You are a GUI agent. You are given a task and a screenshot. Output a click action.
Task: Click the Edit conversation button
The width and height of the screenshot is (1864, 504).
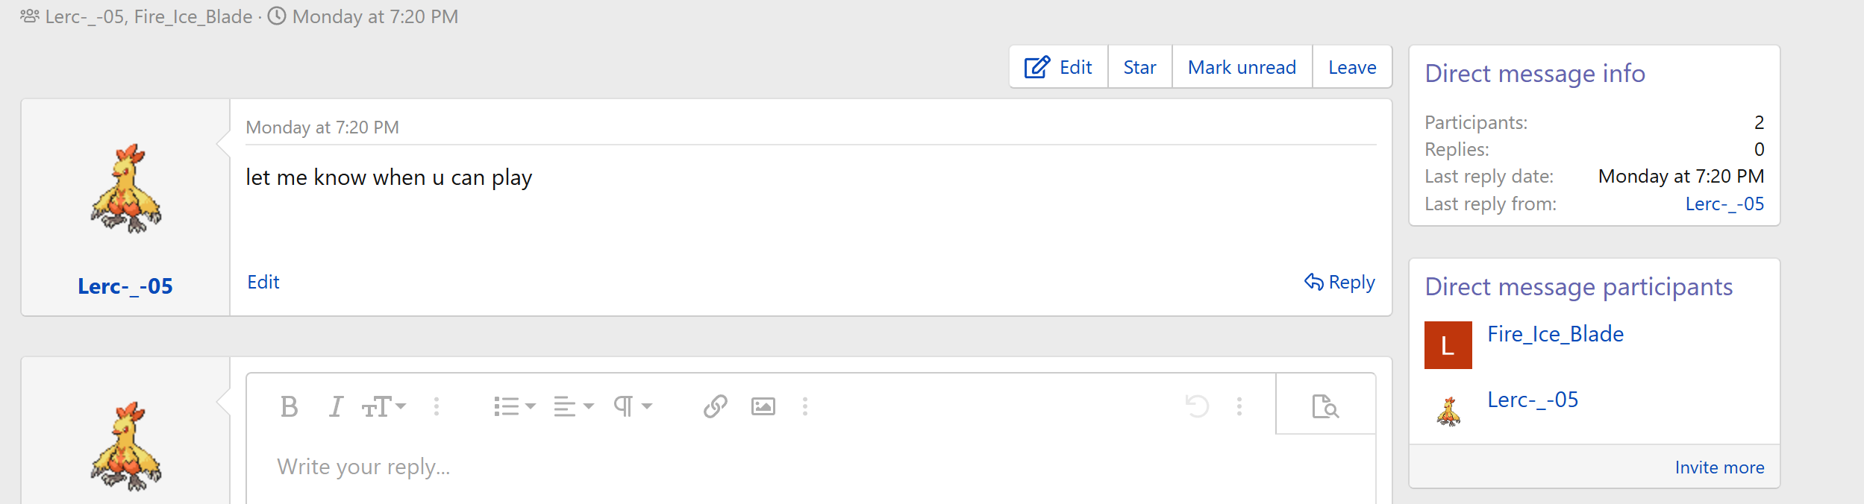pos(1058,67)
